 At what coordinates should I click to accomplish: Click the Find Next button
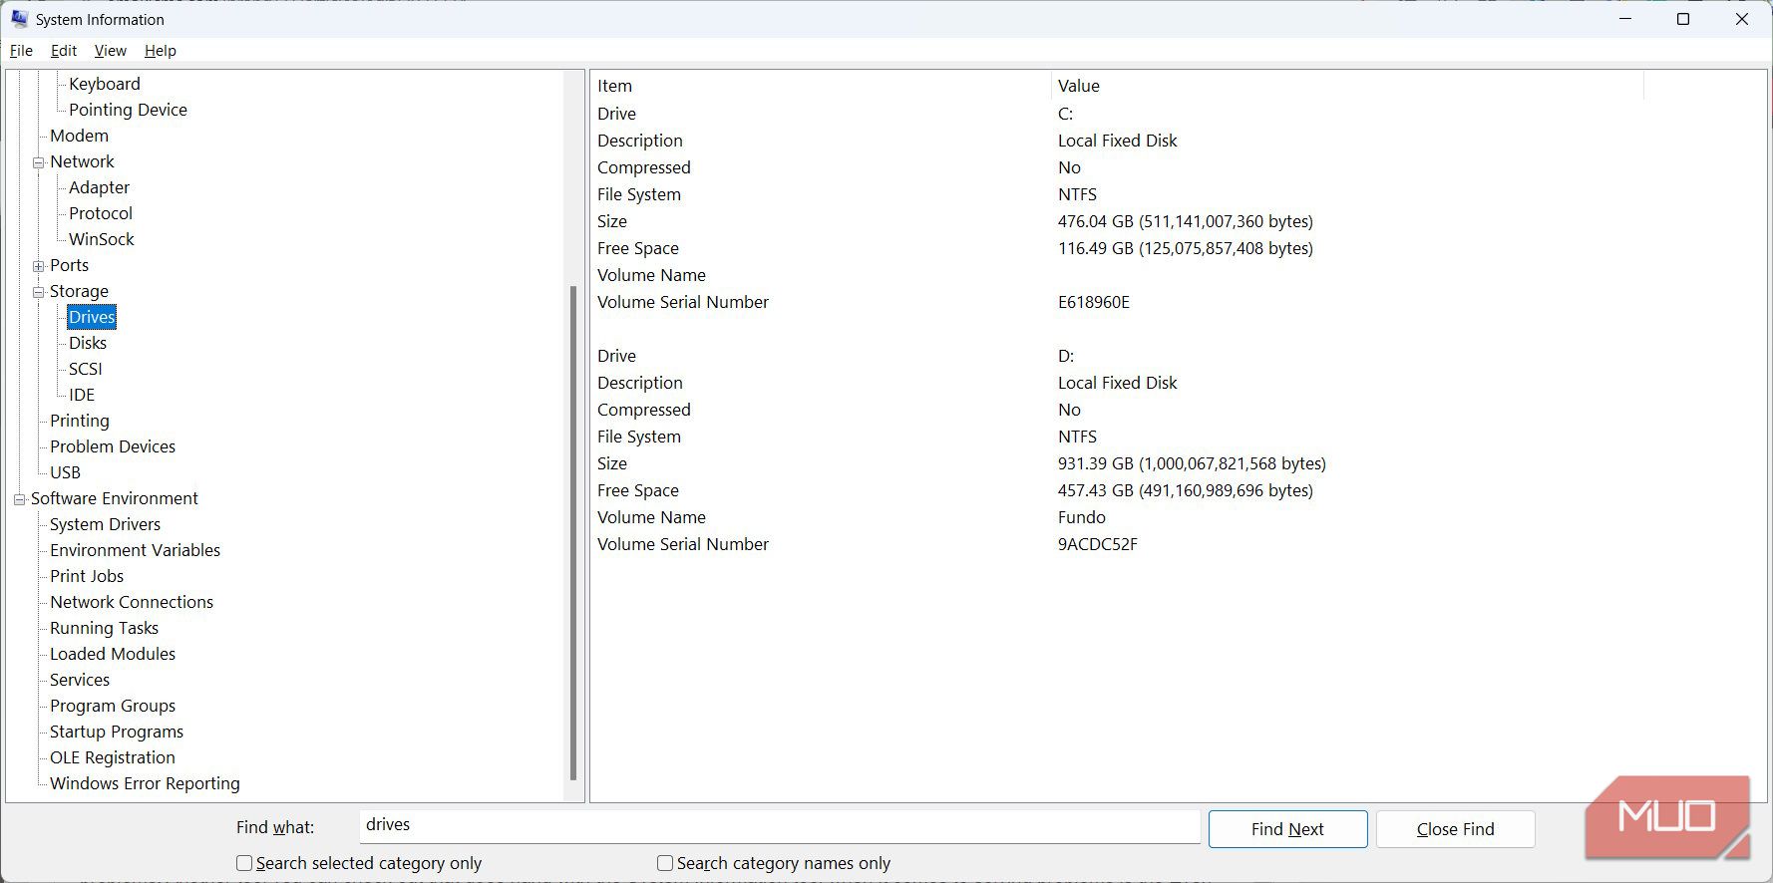coord(1287,829)
